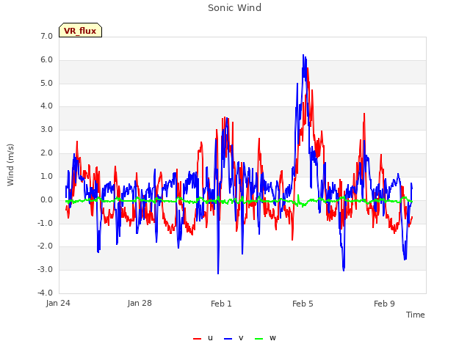The width and height of the screenshot is (470, 352).
Task: Click the blue v peak above 6.0
Action: pos(303,55)
